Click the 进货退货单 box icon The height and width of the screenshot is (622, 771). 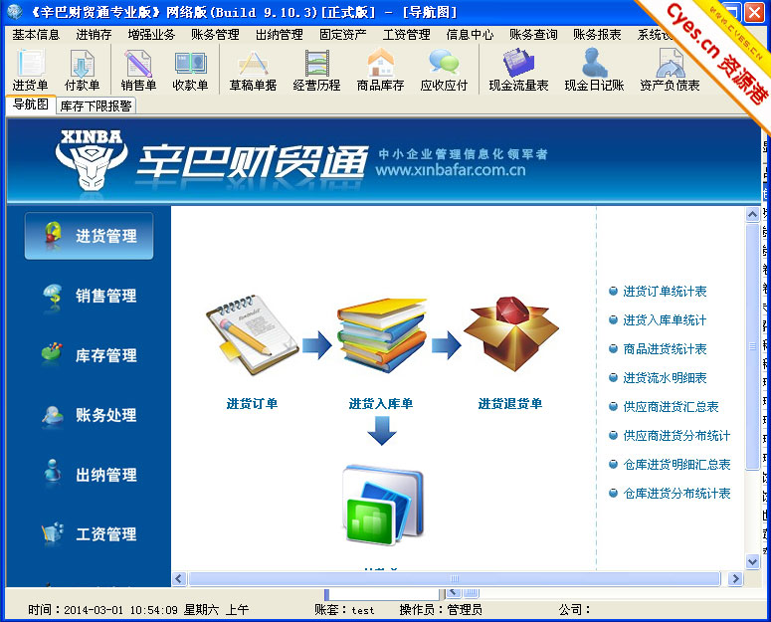pos(511,333)
